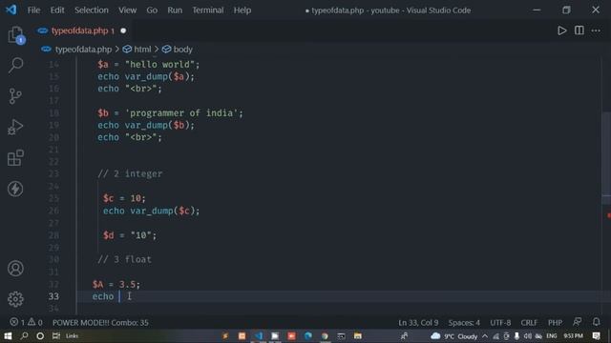Click the $d = "10"; line
611x343 pixels.
(x=130, y=235)
